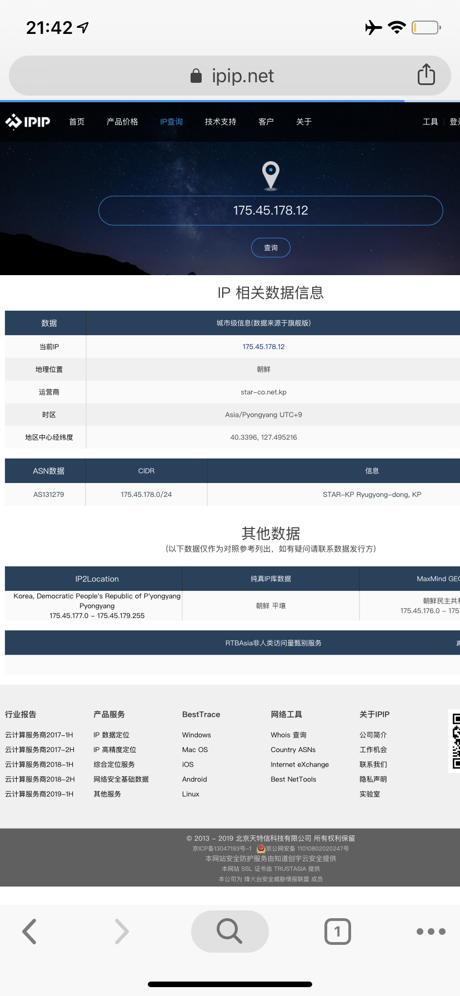
Task: Open 关于 menu item
Action: pyautogui.click(x=304, y=122)
